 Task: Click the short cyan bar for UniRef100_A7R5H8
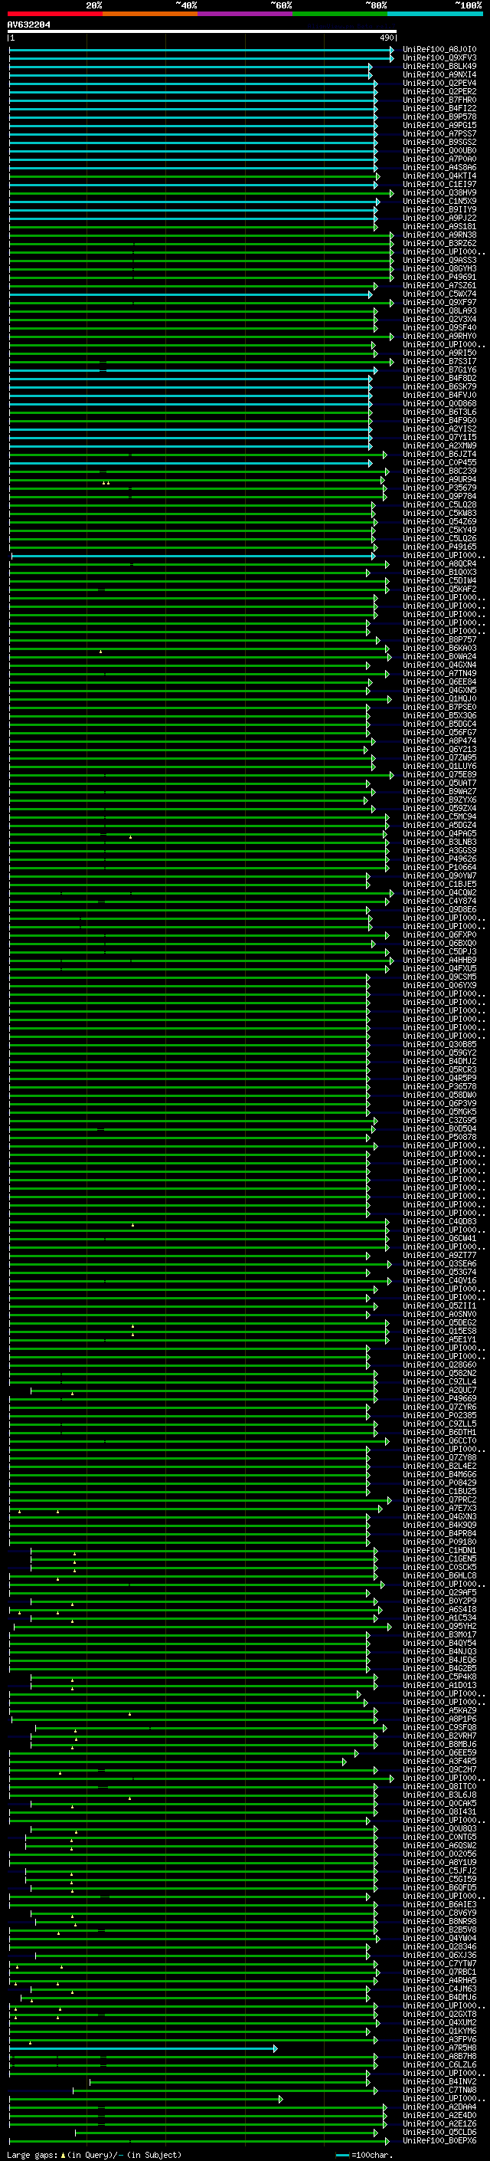coord(143,2048)
